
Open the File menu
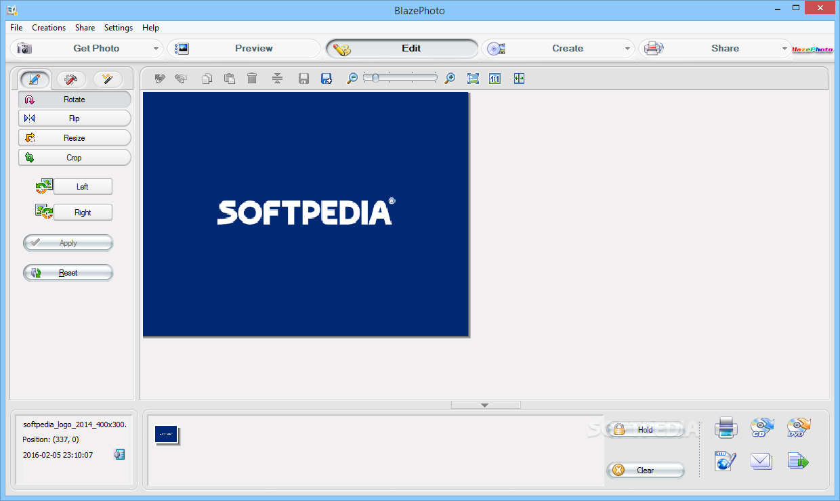[x=16, y=28]
